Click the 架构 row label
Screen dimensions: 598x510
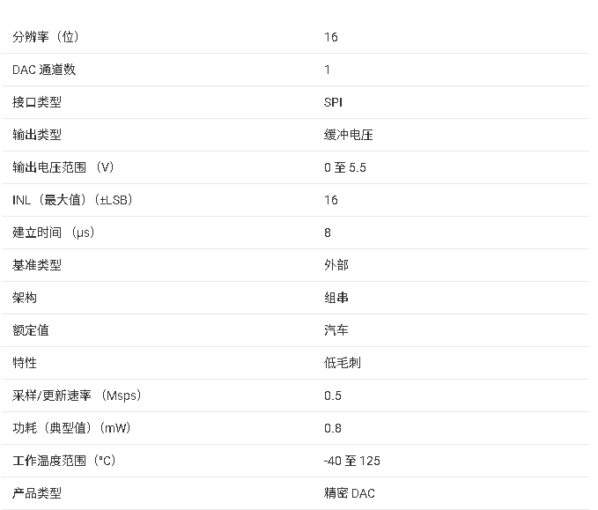(x=25, y=298)
